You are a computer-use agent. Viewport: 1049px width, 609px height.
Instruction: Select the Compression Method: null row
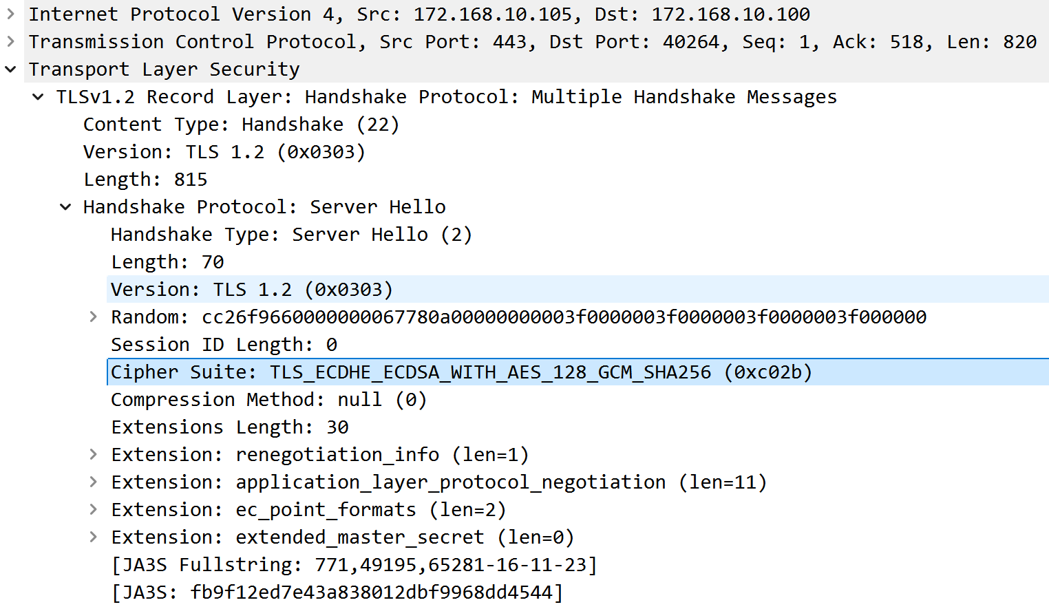coord(268,400)
